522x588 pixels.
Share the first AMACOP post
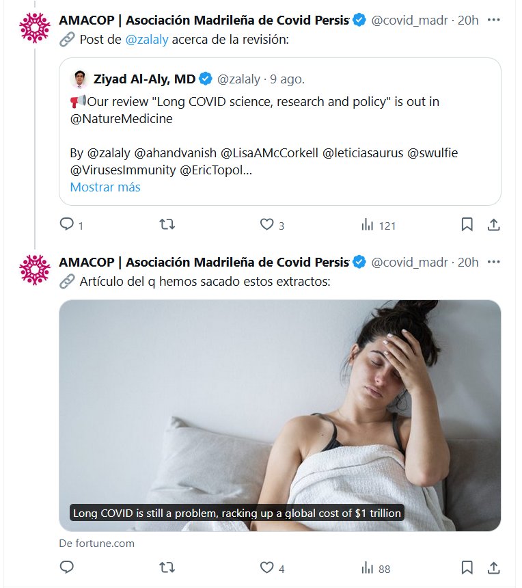(x=493, y=224)
